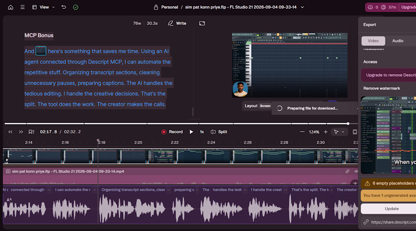Select the speaker avatar in the preview
Viewport: 416px width, 231px height.
click(240, 89)
